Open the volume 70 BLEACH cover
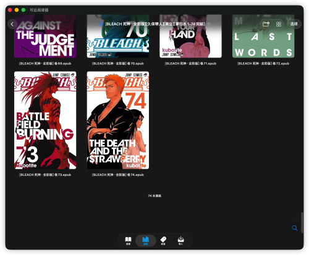309x255 pixels. click(118, 36)
